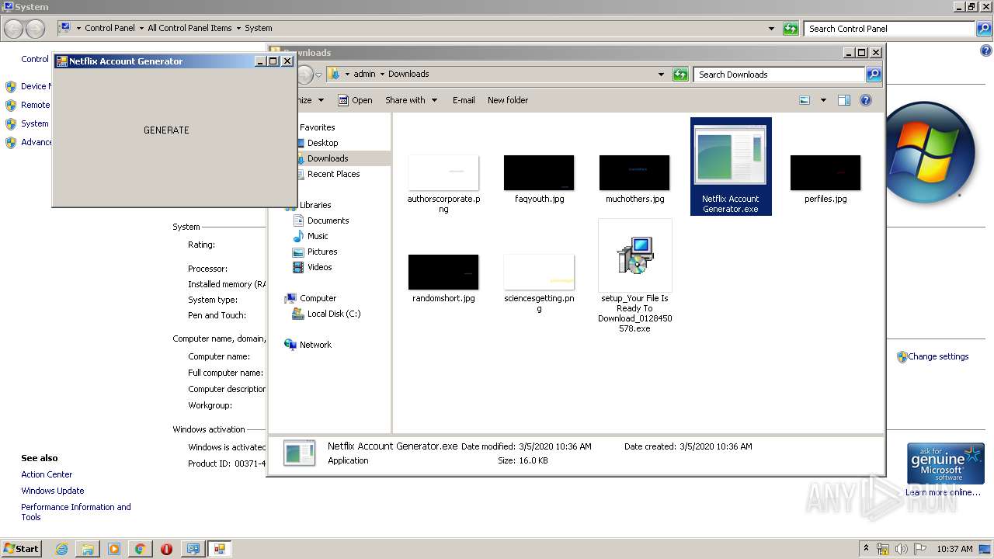
Task: Open the volume tray icon
Action: tap(902, 549)
